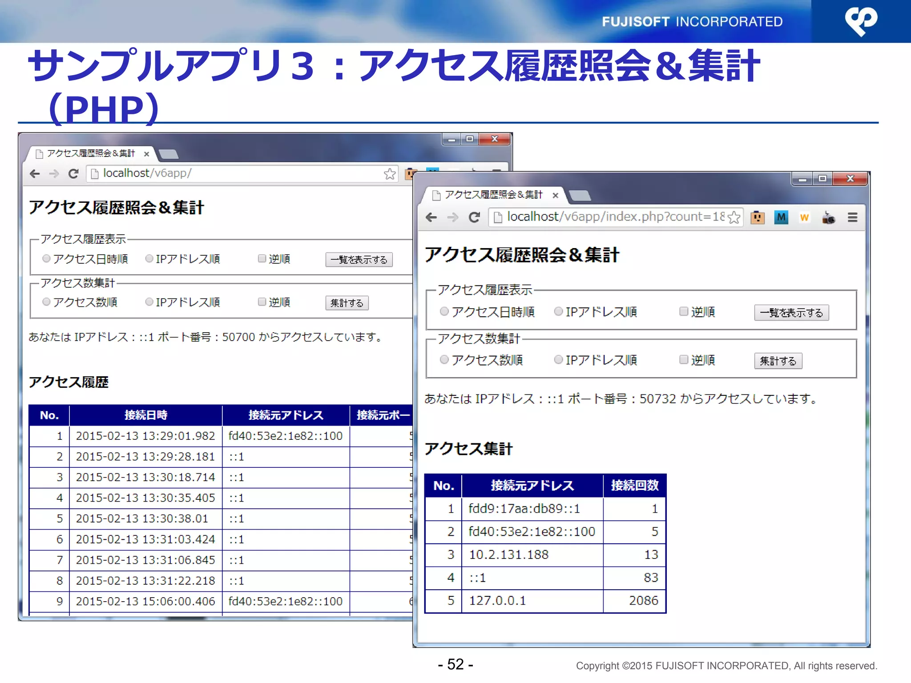
Task: Maximize the back browser window
Action: [x=470, y=139]
